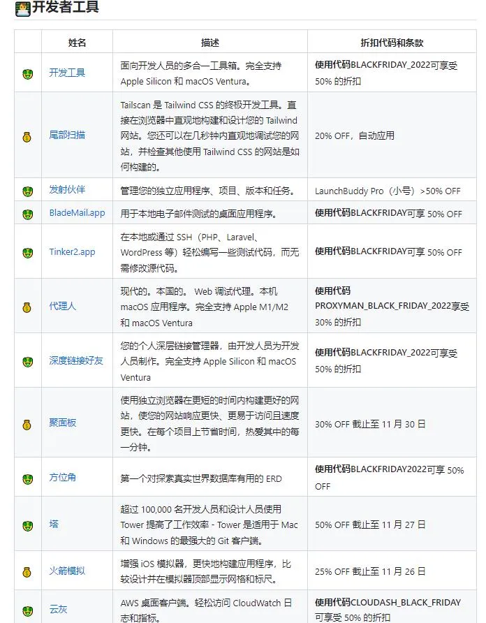This screenshot has width=486, height=623.
Task: Follow the 火箭模拟 link
Action: 67,571
